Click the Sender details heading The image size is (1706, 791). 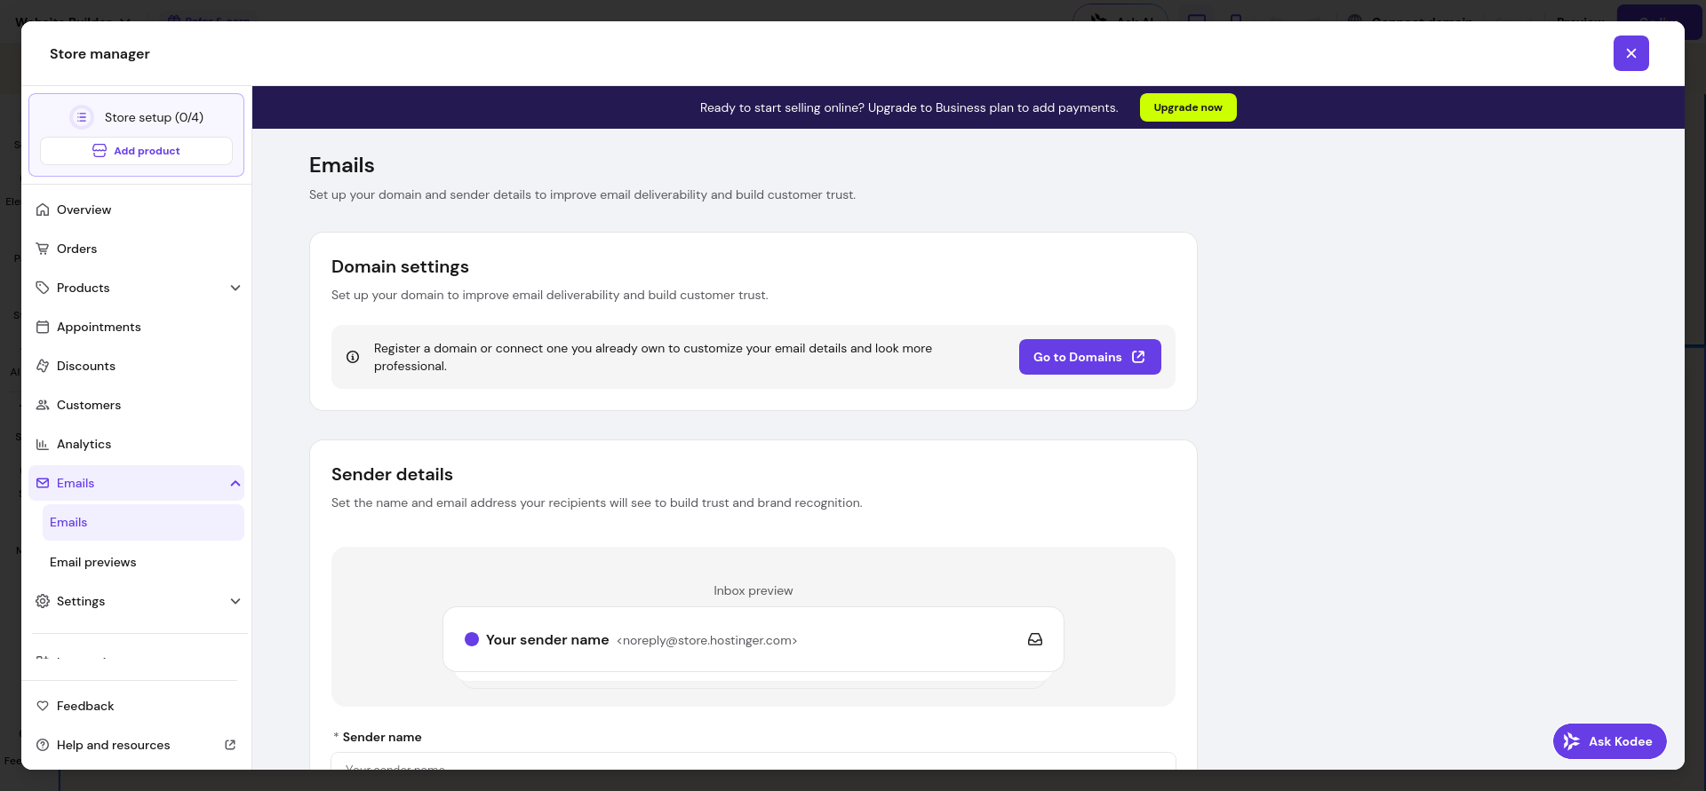click(x=392, y=474)
